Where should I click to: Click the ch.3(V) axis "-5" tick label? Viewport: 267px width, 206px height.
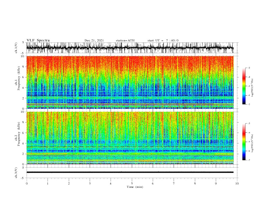click(23, 178)
